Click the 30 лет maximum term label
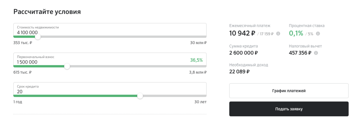The width and height of the screenshot is (358, 122). [200, 102]
